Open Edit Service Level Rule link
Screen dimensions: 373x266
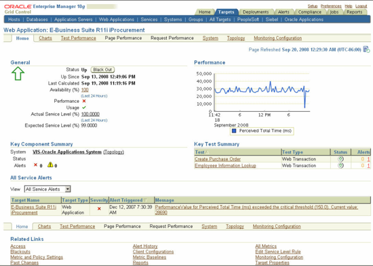(278, 252)
